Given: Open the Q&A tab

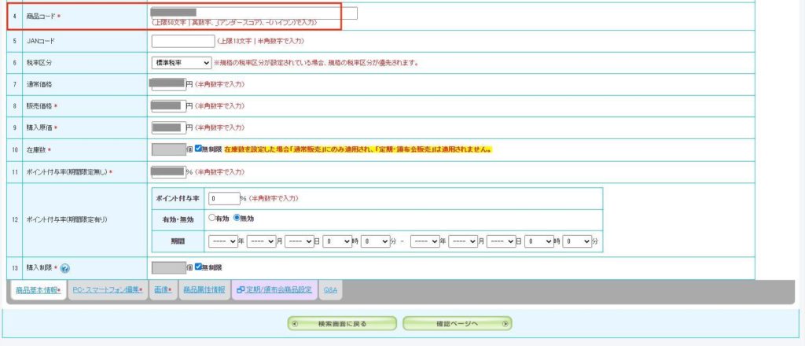Looking at the screenshot, I should point(330,290).
